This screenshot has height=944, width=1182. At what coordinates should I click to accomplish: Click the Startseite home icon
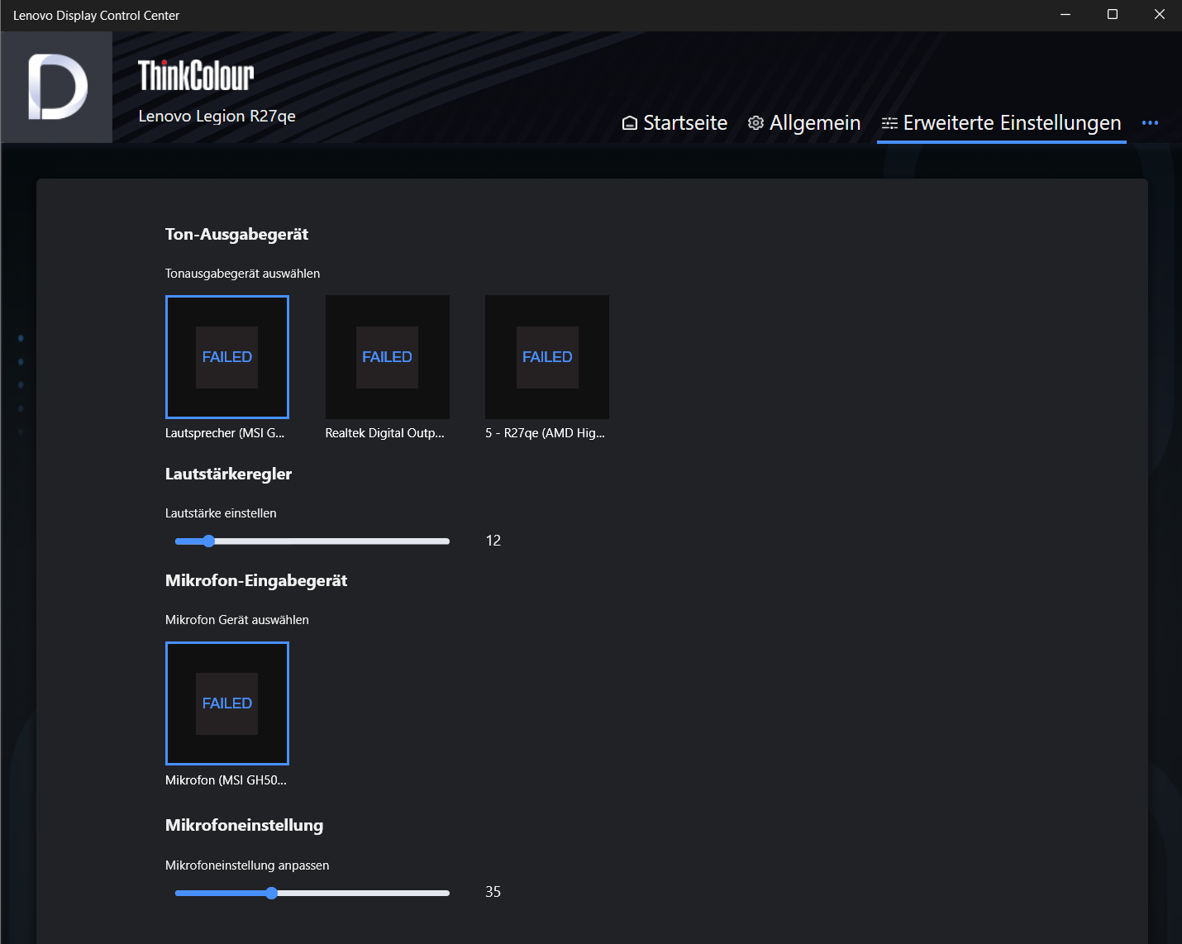[x=630, y=123]
